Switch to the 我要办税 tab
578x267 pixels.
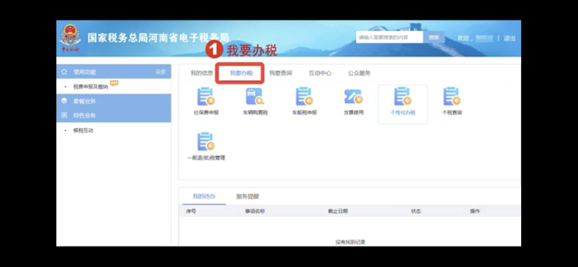click(x=241, y=73)
